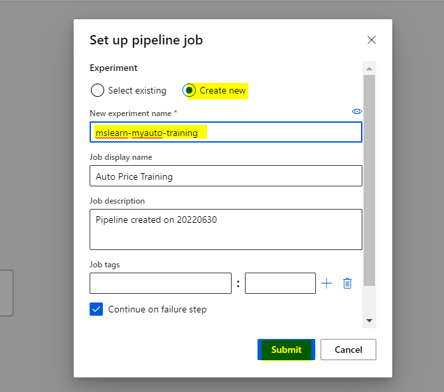Click the Job display name field
Screen dimensions: 444x392
(226, 176)
